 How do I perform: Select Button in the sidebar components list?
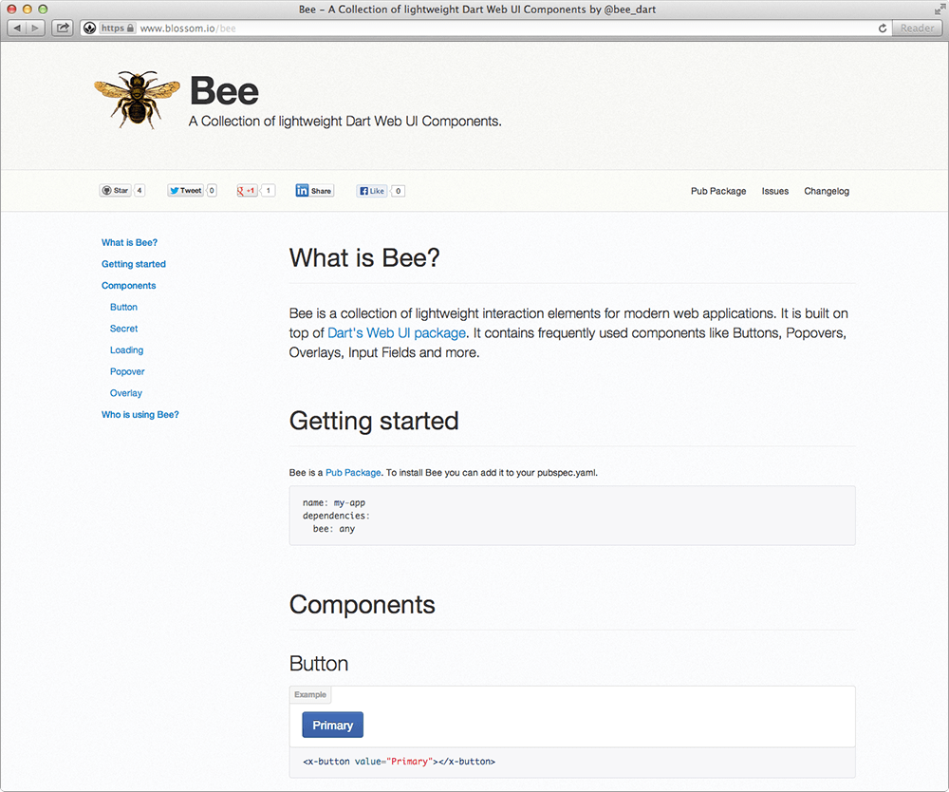123,307
